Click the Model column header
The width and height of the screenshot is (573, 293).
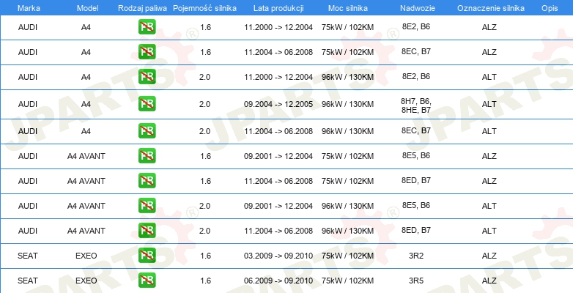pyautogui.click(x=87, y=8)
